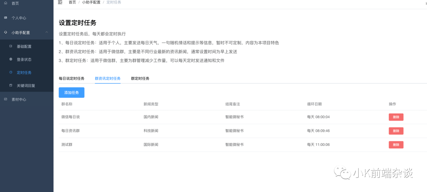Screen dimensions: 427x192
Task: Click the home icon beside 首页
Action: click(x=6, y=3)
